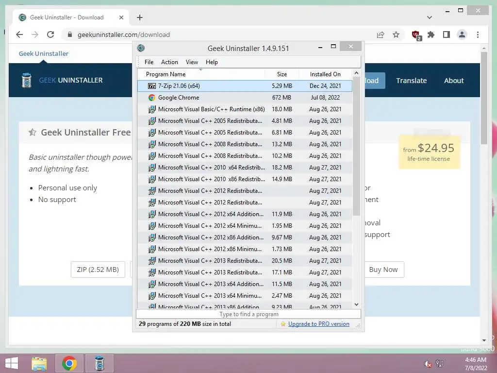The height and width of the screenshot is (373, 497).
Task: Click the Chrome forward arrow
Action: click(x=35, y=34)
